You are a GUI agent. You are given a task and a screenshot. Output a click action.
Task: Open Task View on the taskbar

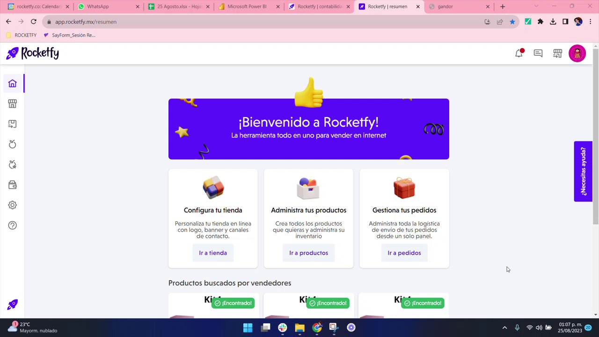(265, 328)
